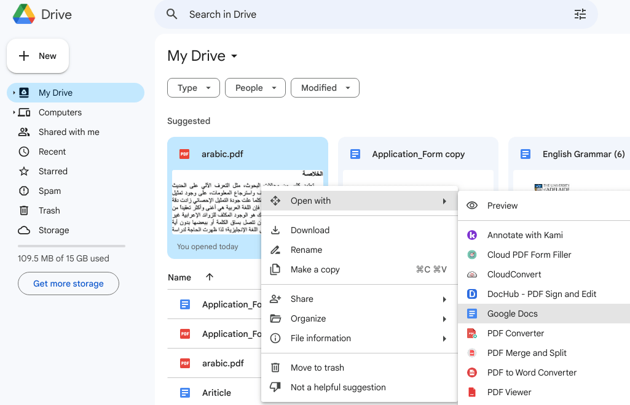Click the PDF Converter app icon
The height and width of the screenshot is (405, 630).
point(472,333)
